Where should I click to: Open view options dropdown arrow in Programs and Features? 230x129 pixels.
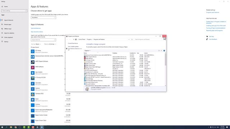[x=161, y=51]
